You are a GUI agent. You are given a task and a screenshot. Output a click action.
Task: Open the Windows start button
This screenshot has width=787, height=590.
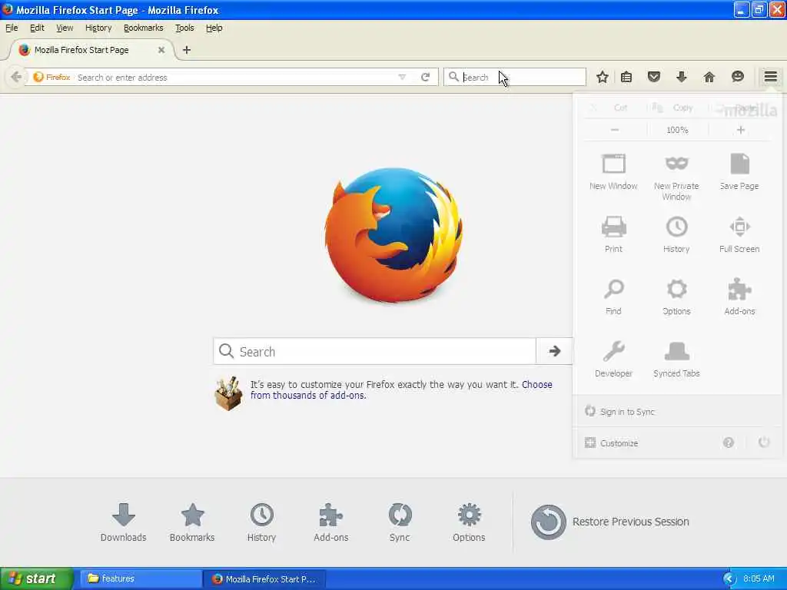point(36,578)
